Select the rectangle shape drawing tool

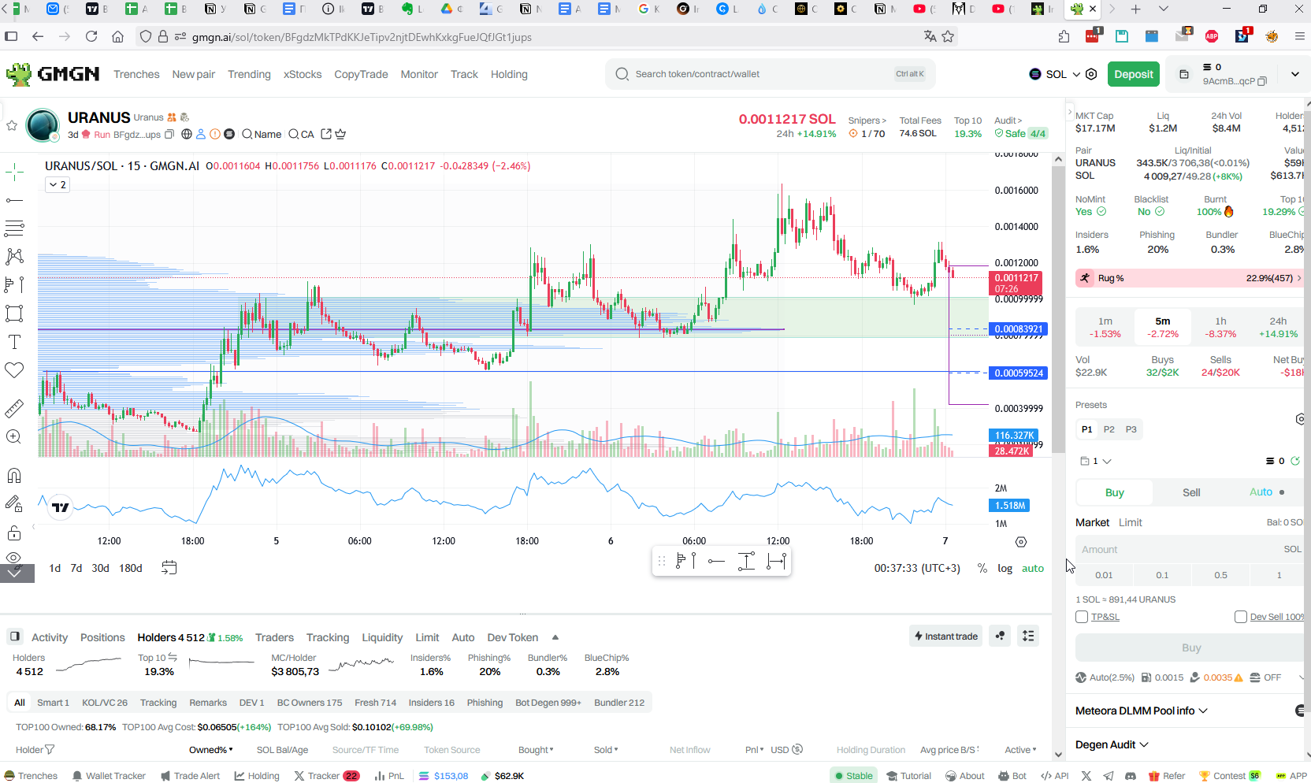point(14,314)
